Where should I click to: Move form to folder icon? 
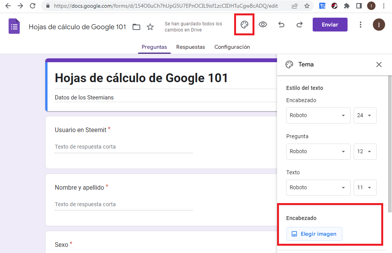136,27
